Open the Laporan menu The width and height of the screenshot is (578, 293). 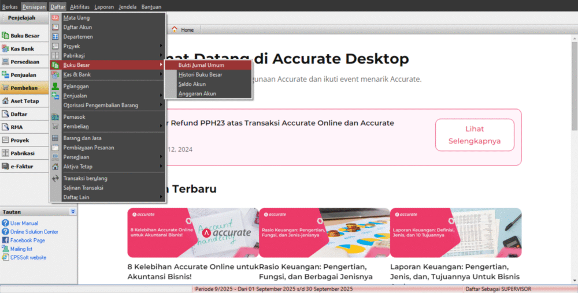(x=104, y=6)
